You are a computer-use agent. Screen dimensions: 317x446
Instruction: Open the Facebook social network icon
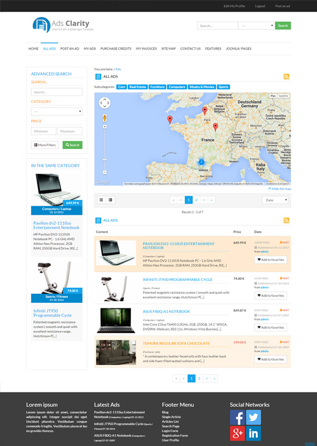pos(237,417)
